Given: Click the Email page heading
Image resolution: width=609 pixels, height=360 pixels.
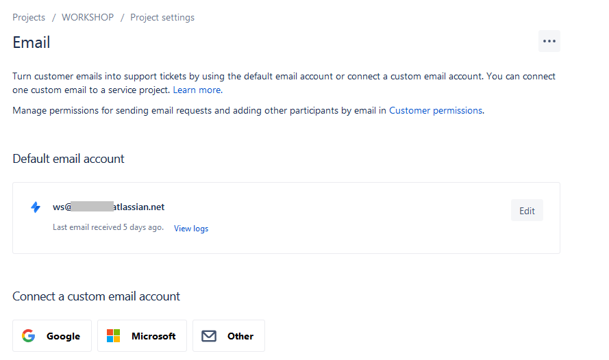Looking at the screenshot, I should tap(32, 42).
